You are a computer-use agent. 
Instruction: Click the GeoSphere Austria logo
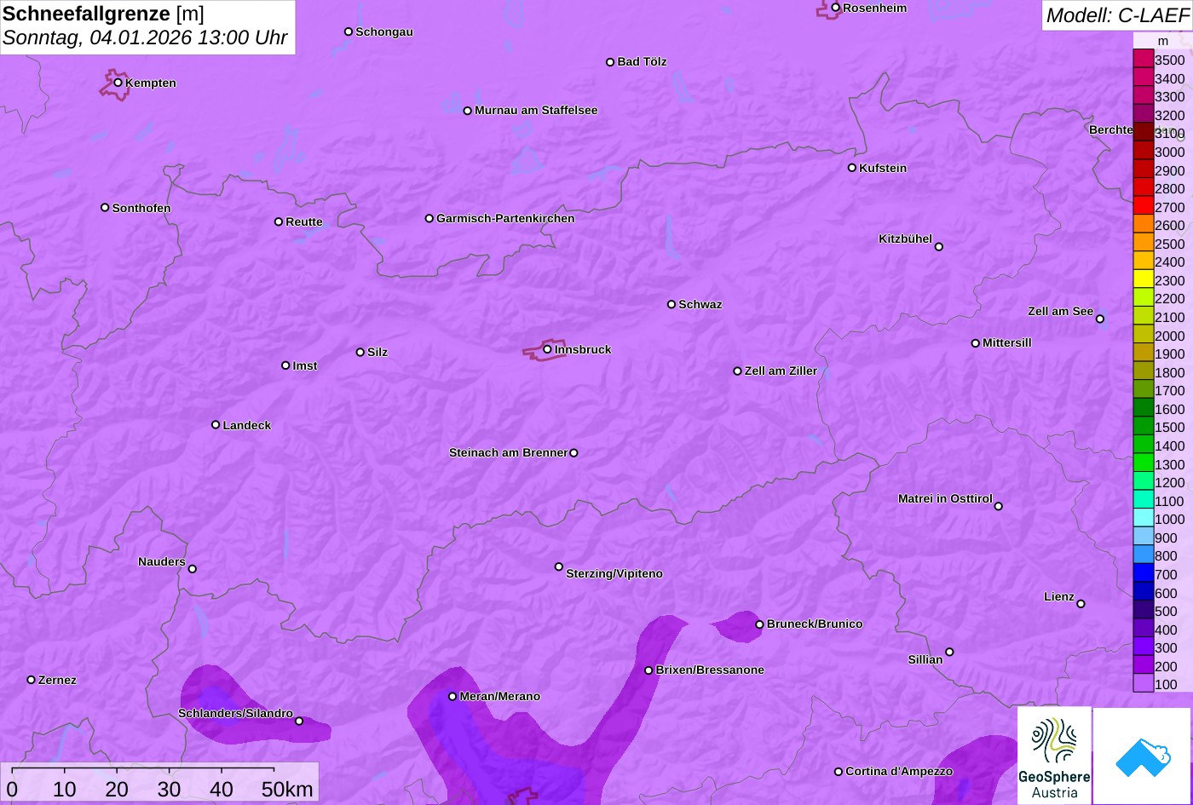pos(1054,756)
